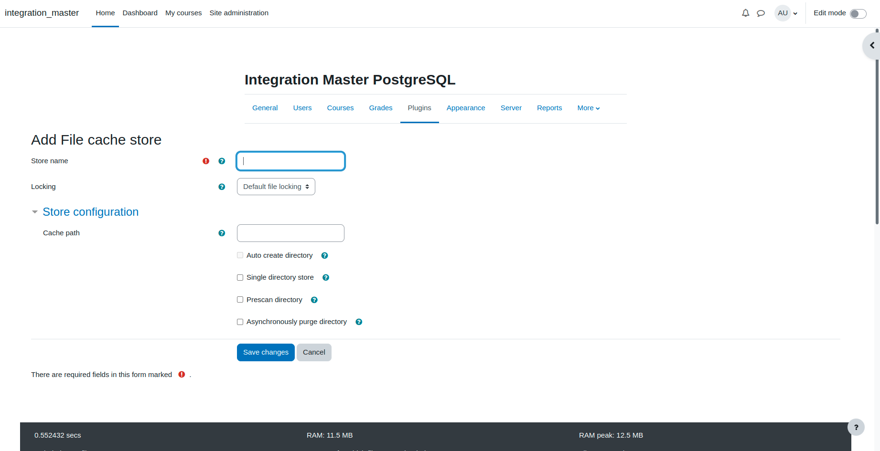Open the messaging speech bubble icon

(761, 13)
